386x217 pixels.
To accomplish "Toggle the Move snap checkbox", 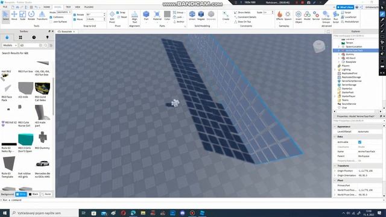I will pyautogui.click(x=75, y=19).
